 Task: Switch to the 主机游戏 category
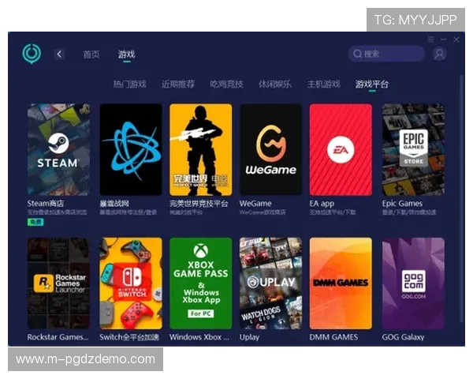click(x=323, y=84)
